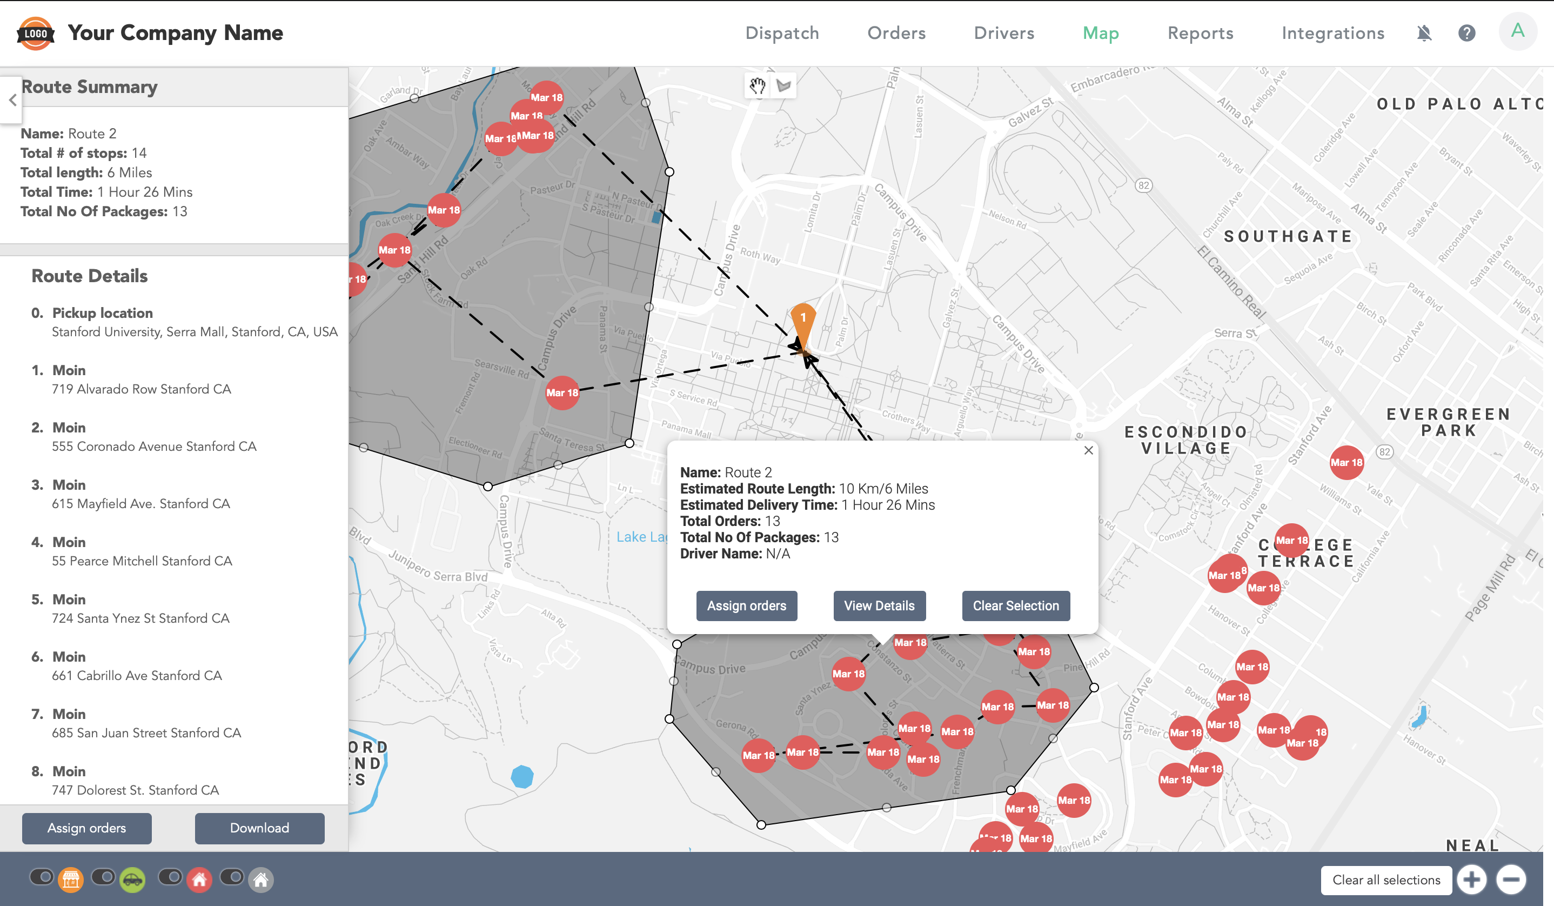The height and width of the screenshot is (906, 1554).
Task: Click the muted notifications bell icon
Action: pos(1424,32)
